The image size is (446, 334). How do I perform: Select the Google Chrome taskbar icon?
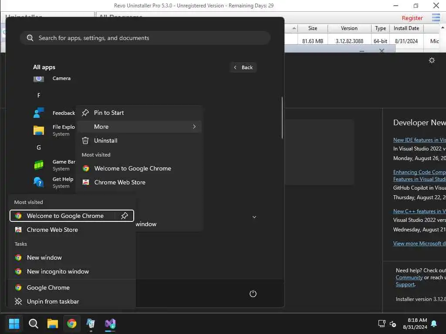click(x=72, y=323)
